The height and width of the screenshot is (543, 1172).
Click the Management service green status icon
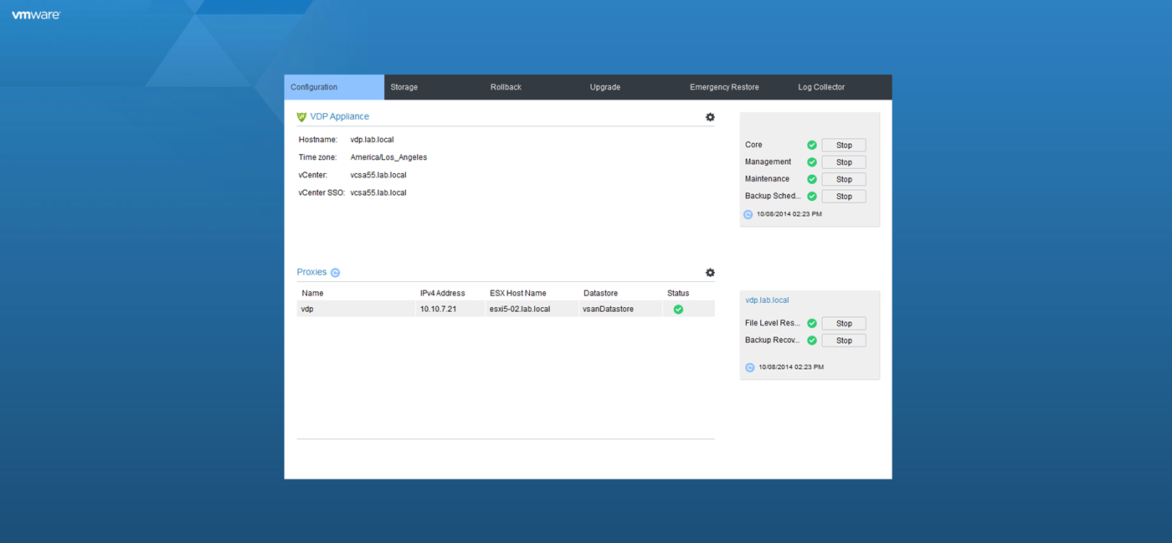(x=812, y=162)
